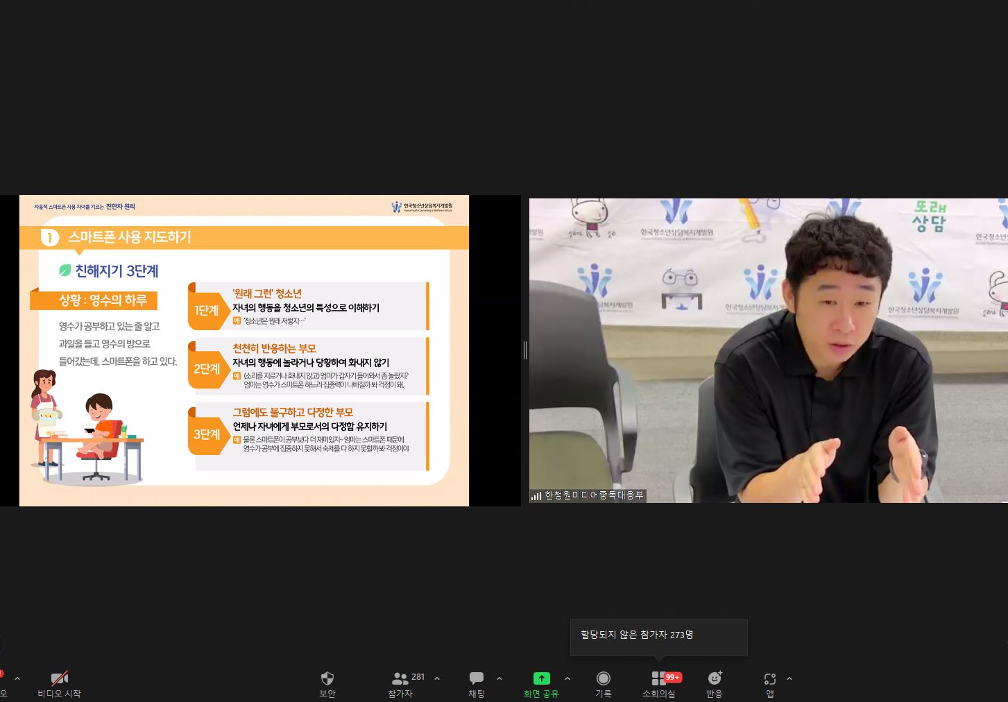Grab the divider handle between slide and video
The width and height of the screenshot is (1008, 702).
[x=525, y=350]
